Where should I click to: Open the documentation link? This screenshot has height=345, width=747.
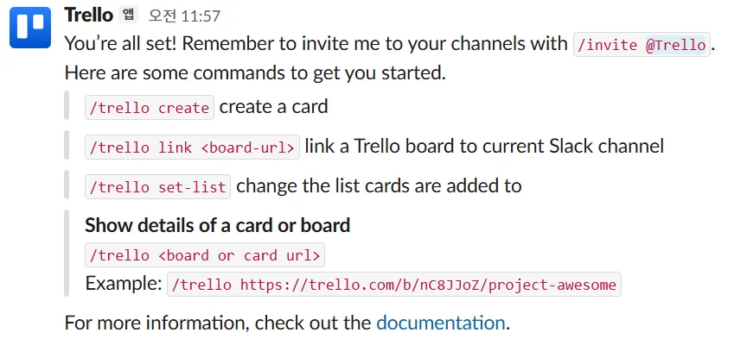[x=440, y=323]
